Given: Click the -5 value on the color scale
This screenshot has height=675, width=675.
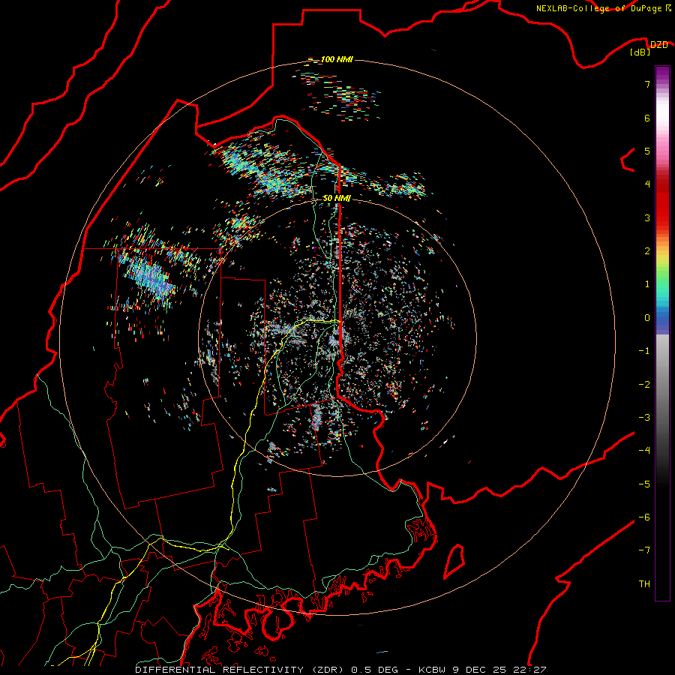Looking at the screenshot, I should (x=644, y=484).
